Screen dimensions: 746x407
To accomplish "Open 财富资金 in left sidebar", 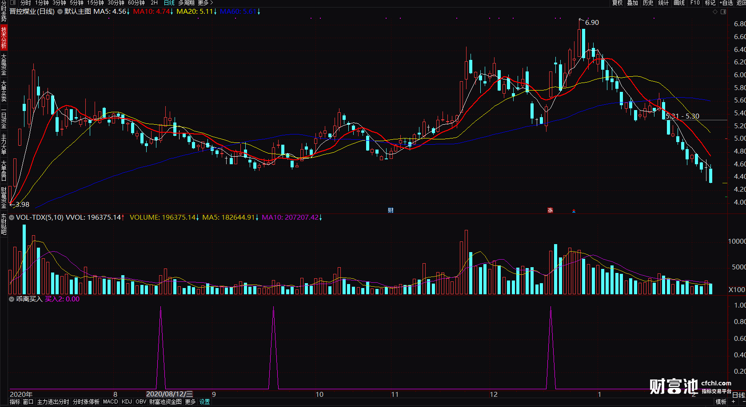I will (x=4, y=198).
